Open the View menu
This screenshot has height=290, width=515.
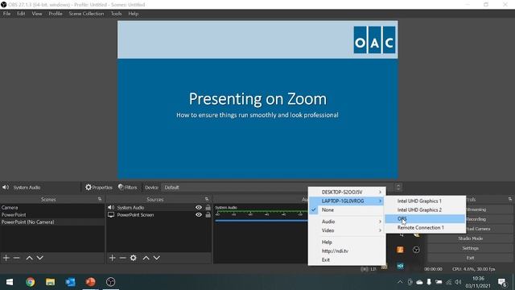point(37,14)
